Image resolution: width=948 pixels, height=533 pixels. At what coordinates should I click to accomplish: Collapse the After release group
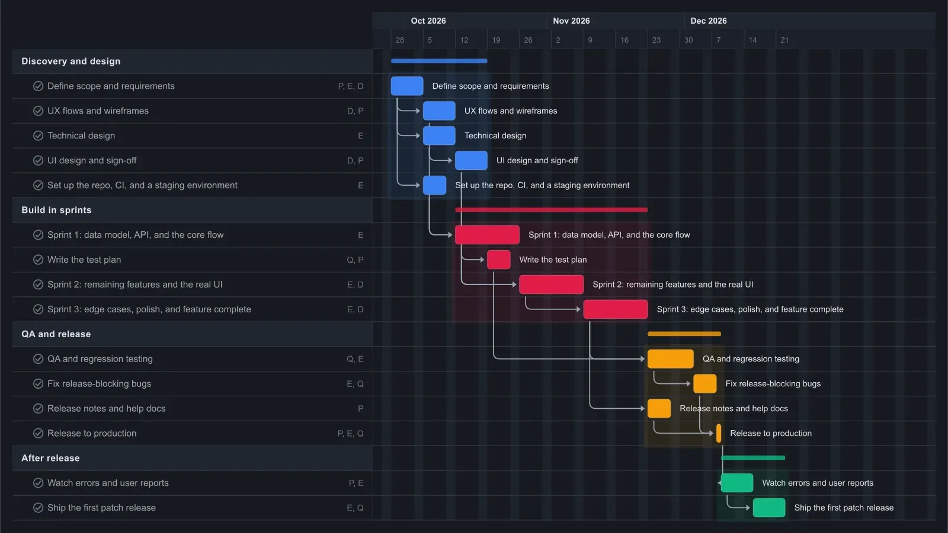[193, 458]
